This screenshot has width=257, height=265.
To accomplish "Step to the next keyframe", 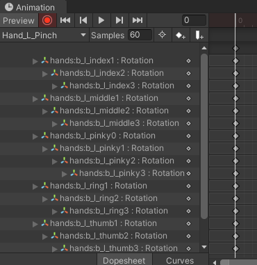I will 119,20.
